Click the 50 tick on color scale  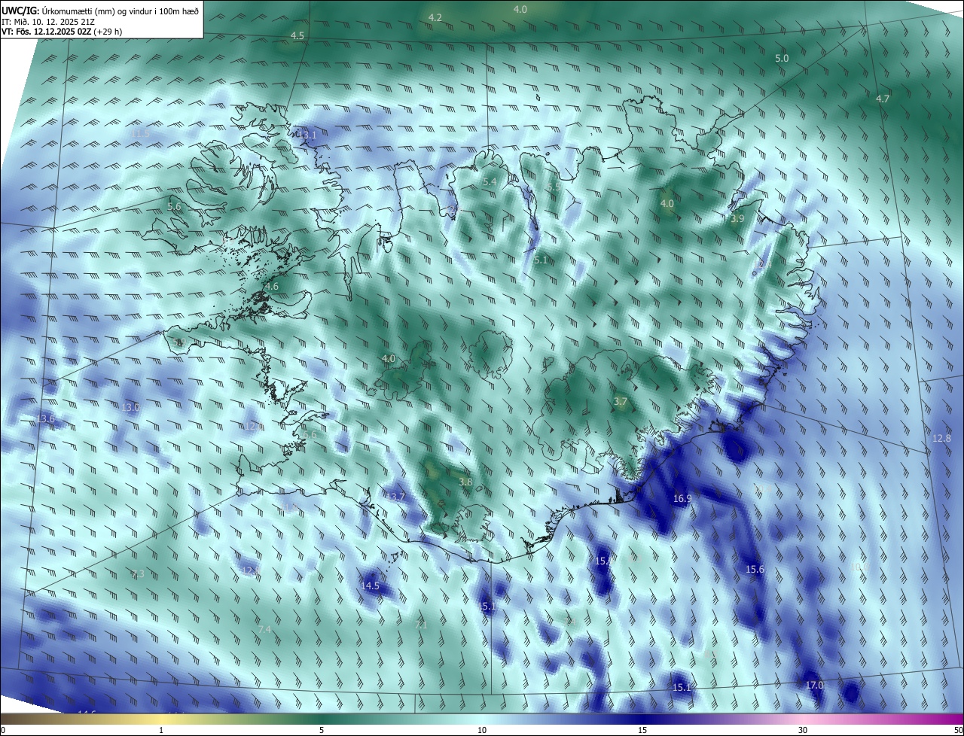coord(958,730)
